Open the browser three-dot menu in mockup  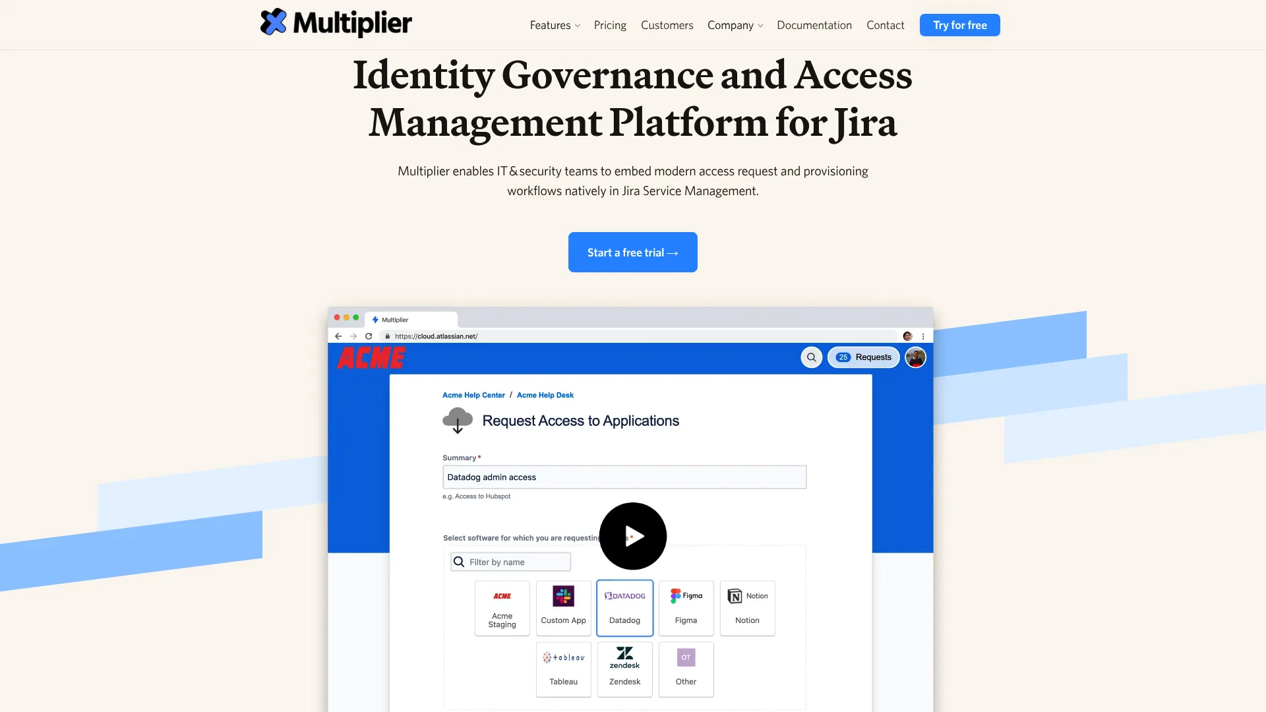click(x=923, y=336)
